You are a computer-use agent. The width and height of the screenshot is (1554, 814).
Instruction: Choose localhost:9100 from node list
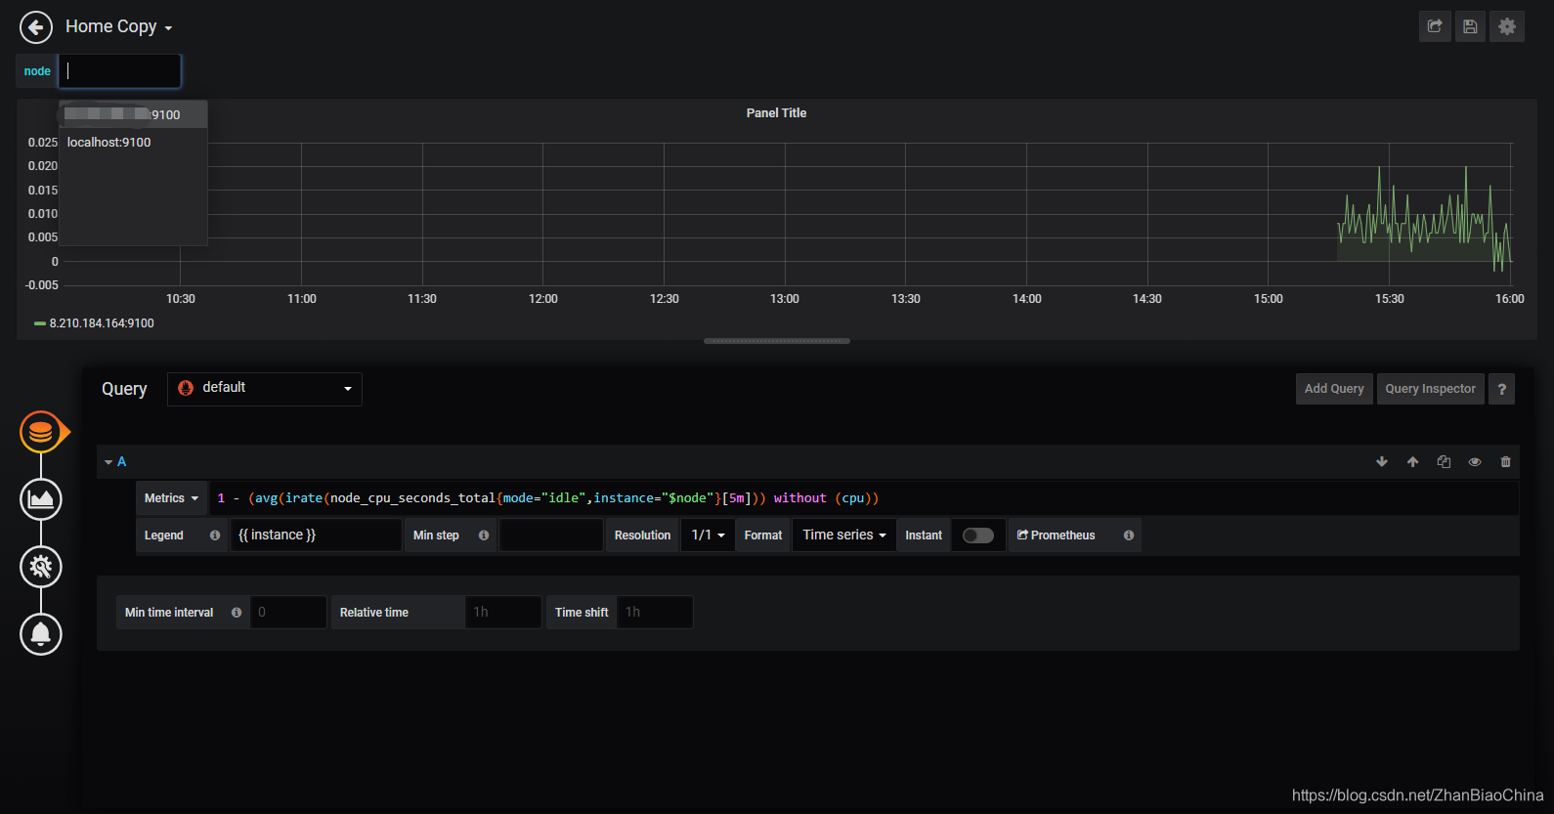point(133,143)
